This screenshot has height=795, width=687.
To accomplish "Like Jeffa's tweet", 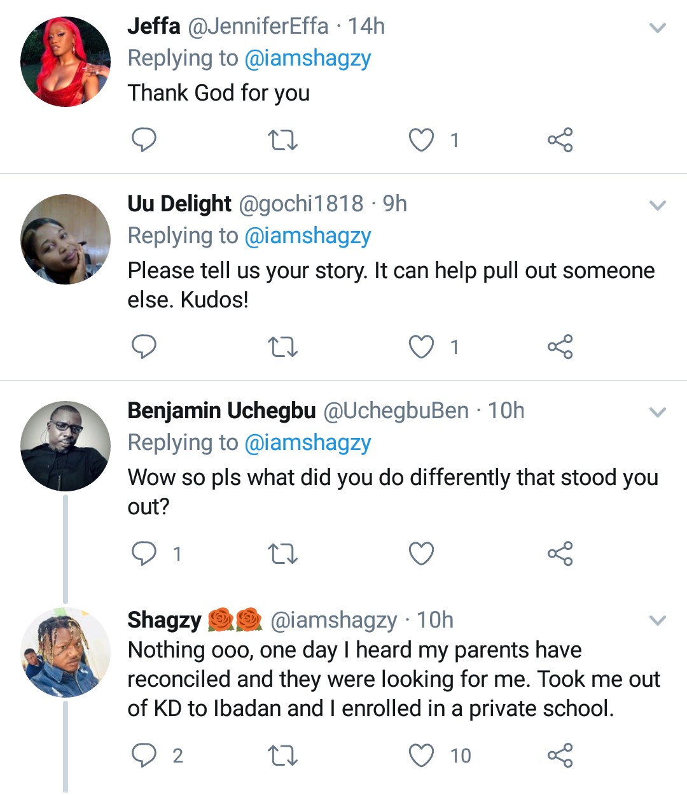I will (x=421, y=140).
